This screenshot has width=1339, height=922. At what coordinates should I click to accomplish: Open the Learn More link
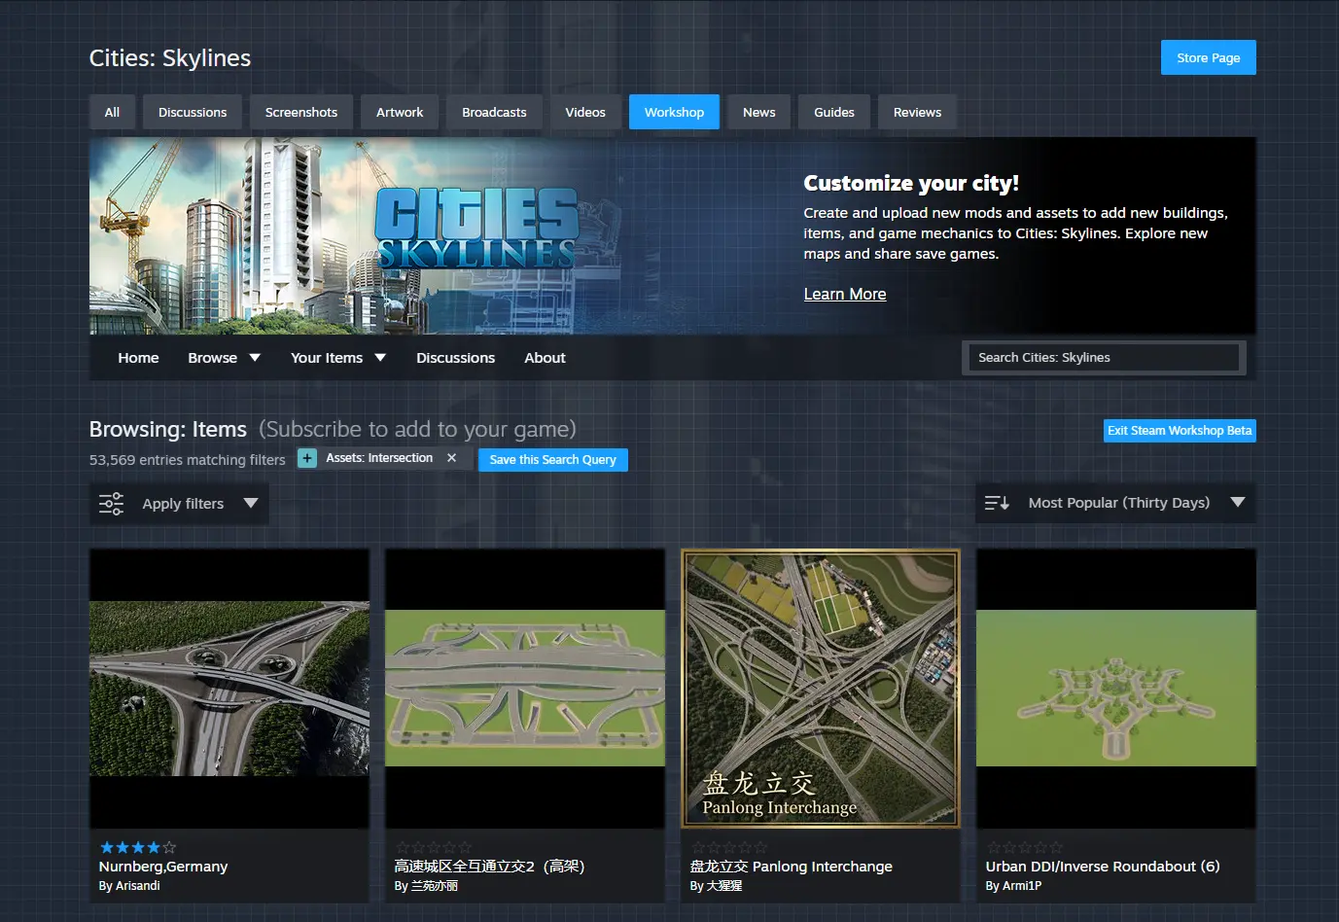point(844,294)
